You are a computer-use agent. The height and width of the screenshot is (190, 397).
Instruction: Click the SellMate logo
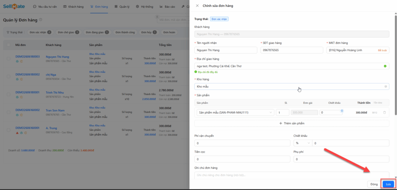click(x=14, y=6)
